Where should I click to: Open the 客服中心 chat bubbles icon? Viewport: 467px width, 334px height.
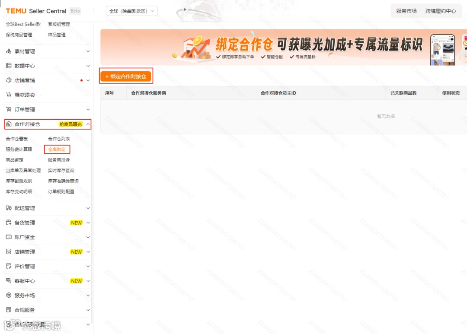(8, 280)
